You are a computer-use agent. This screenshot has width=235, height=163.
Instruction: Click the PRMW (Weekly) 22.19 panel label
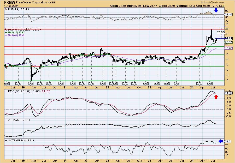point(24,30)
